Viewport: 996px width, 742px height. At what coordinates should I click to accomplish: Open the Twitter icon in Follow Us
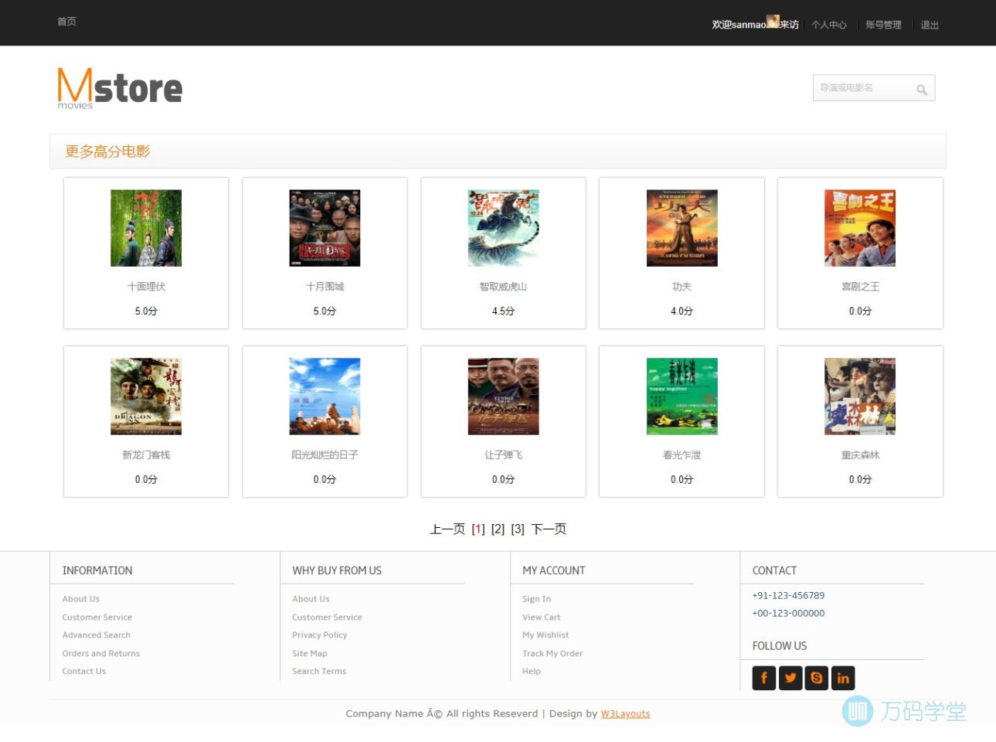coord(790,678)
